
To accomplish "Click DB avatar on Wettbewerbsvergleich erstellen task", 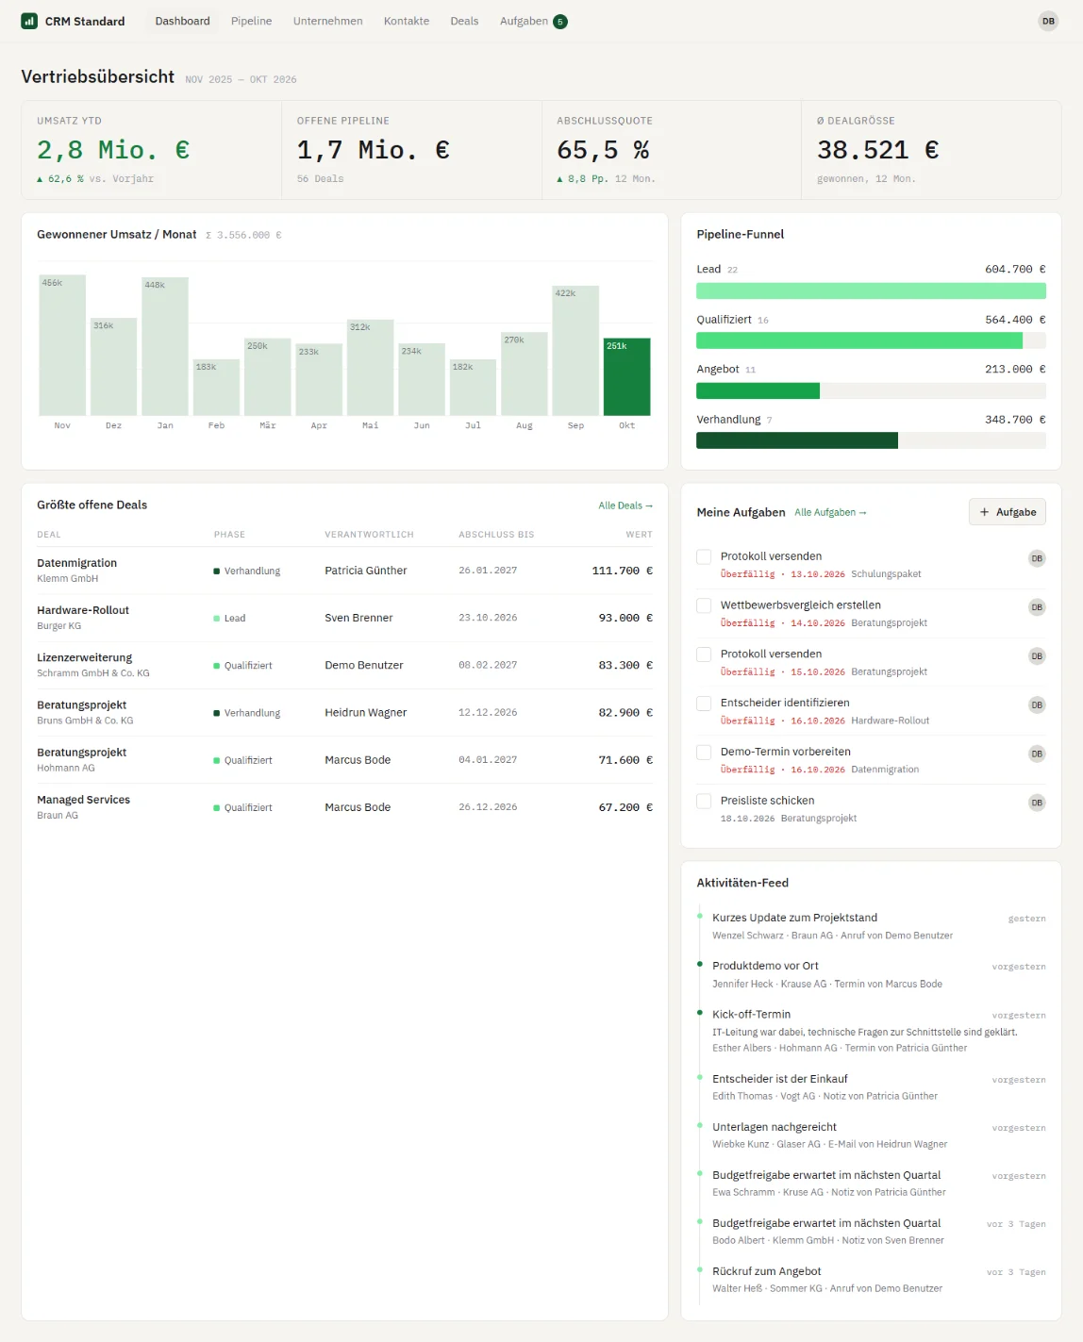I will [x=1037, y=607].
